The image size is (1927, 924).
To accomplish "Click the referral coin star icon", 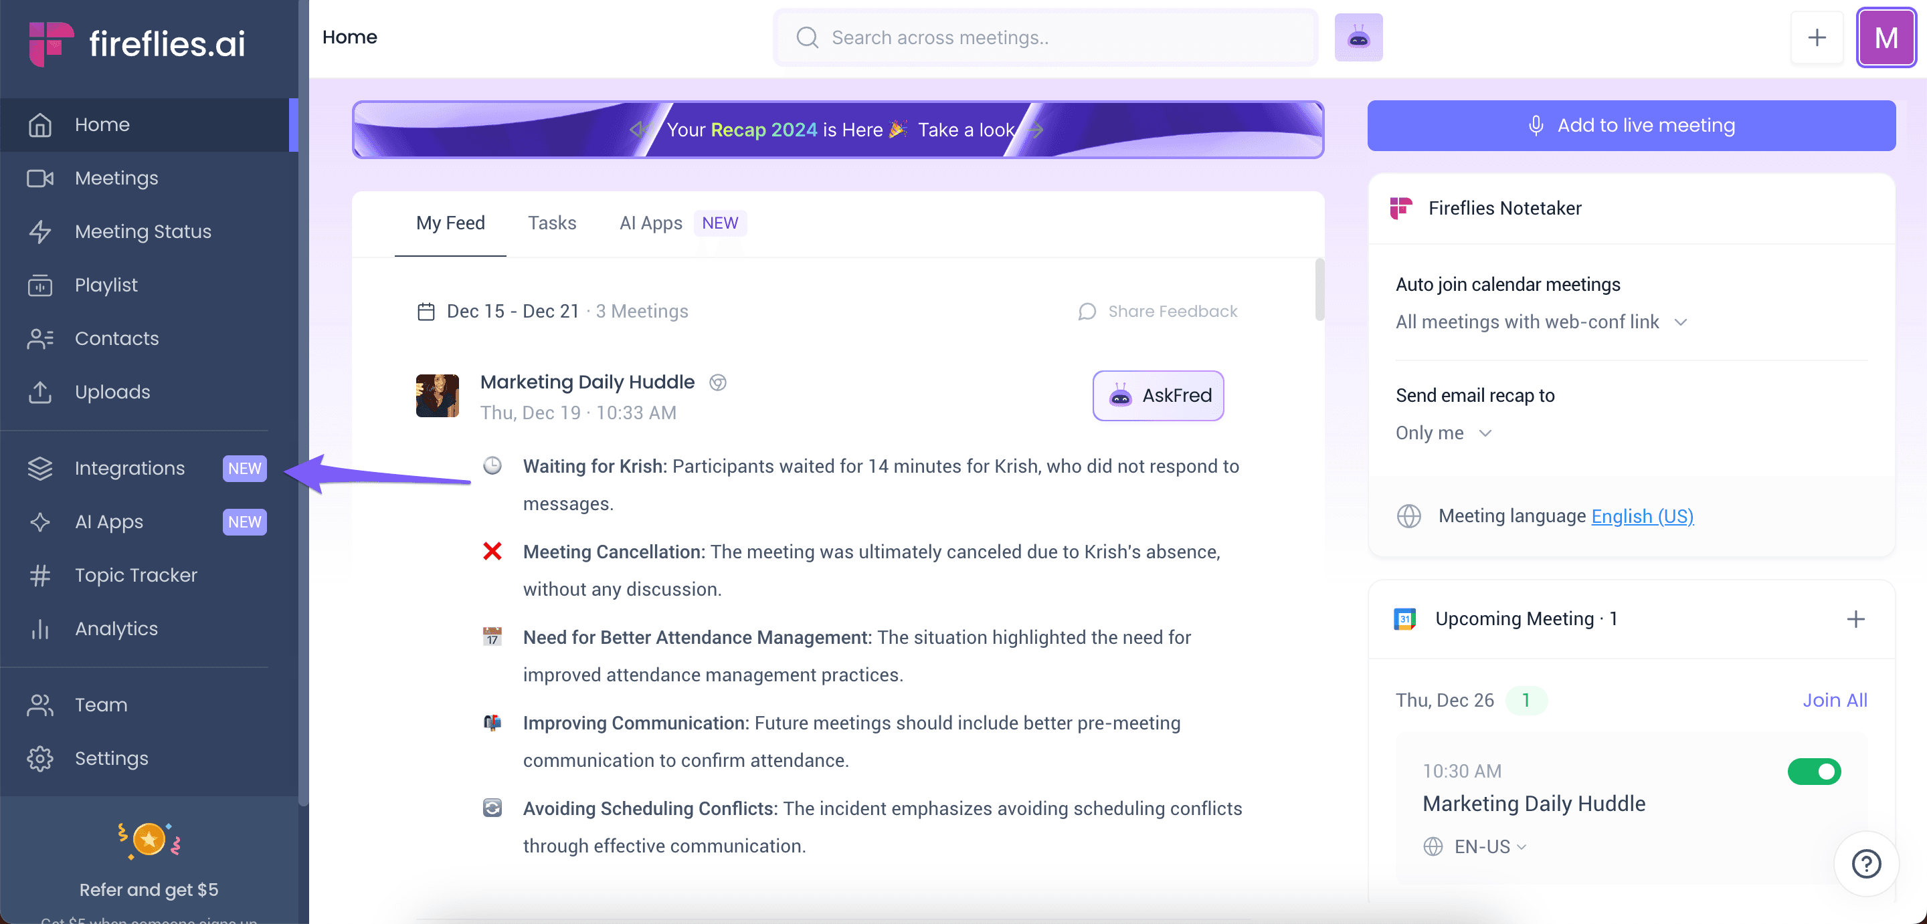I will [x=149, y=840].
